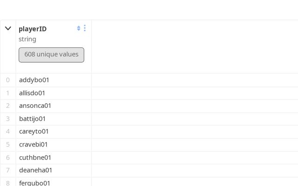Screen dimensions: 298x186
Task: Select row index number 7
Action: point(8,170)
